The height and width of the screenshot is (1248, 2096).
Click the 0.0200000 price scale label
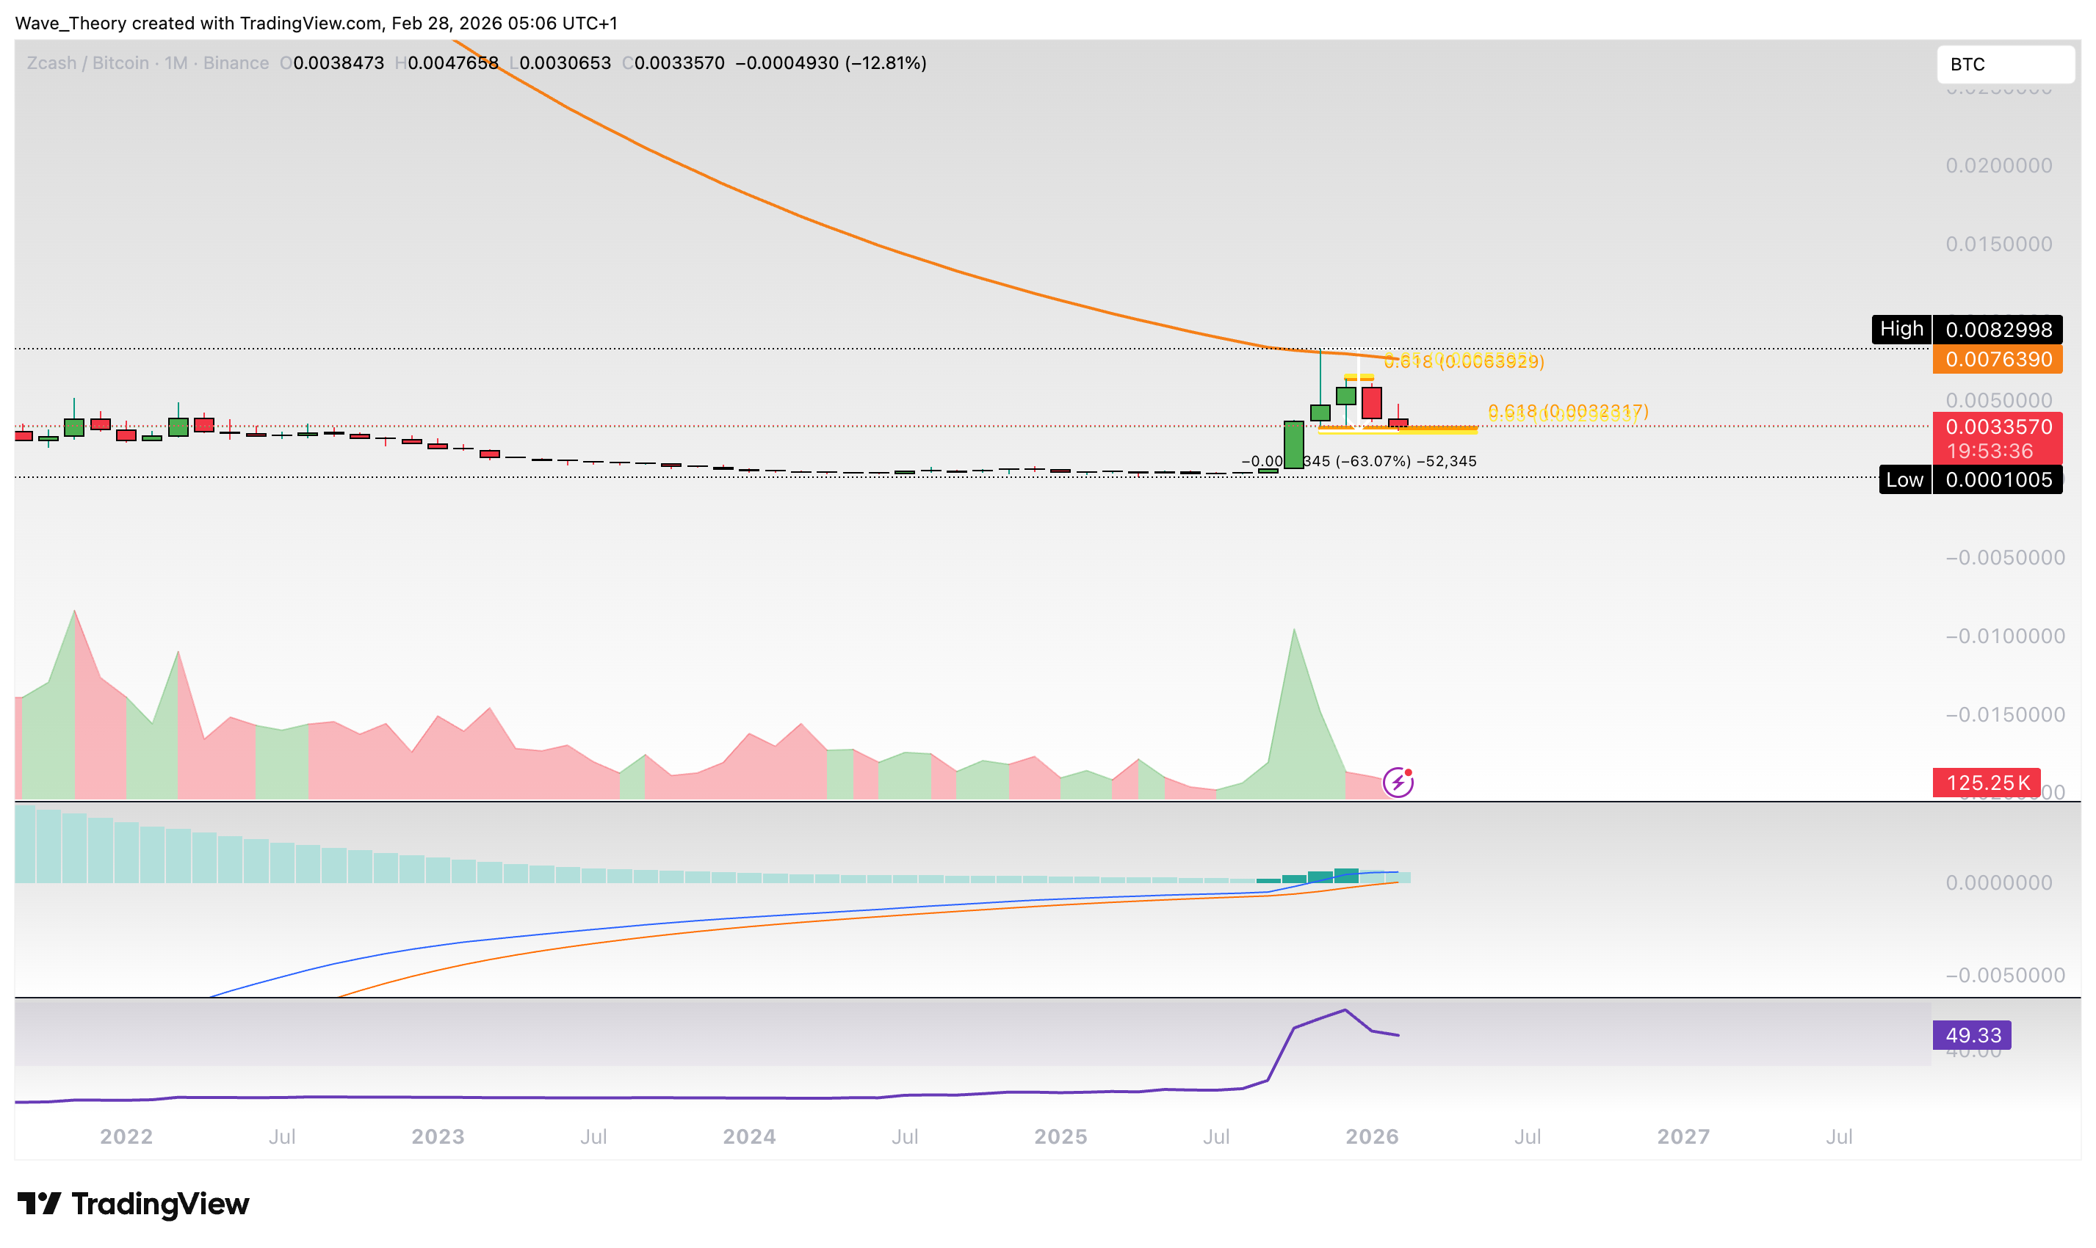[x=1998, y=166]
